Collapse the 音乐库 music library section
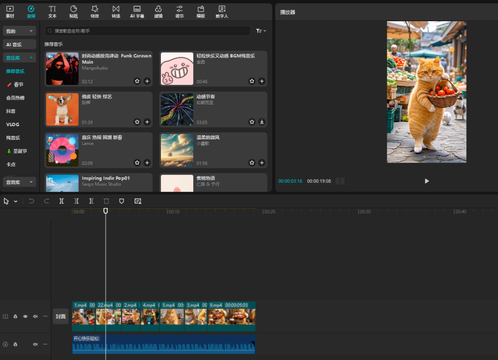Viewport: 498px width, 360px height. [x=19, y=58]
